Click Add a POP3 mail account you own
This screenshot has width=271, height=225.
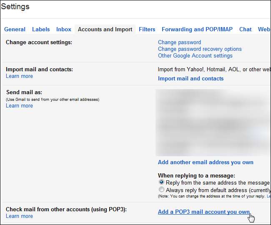203,212
